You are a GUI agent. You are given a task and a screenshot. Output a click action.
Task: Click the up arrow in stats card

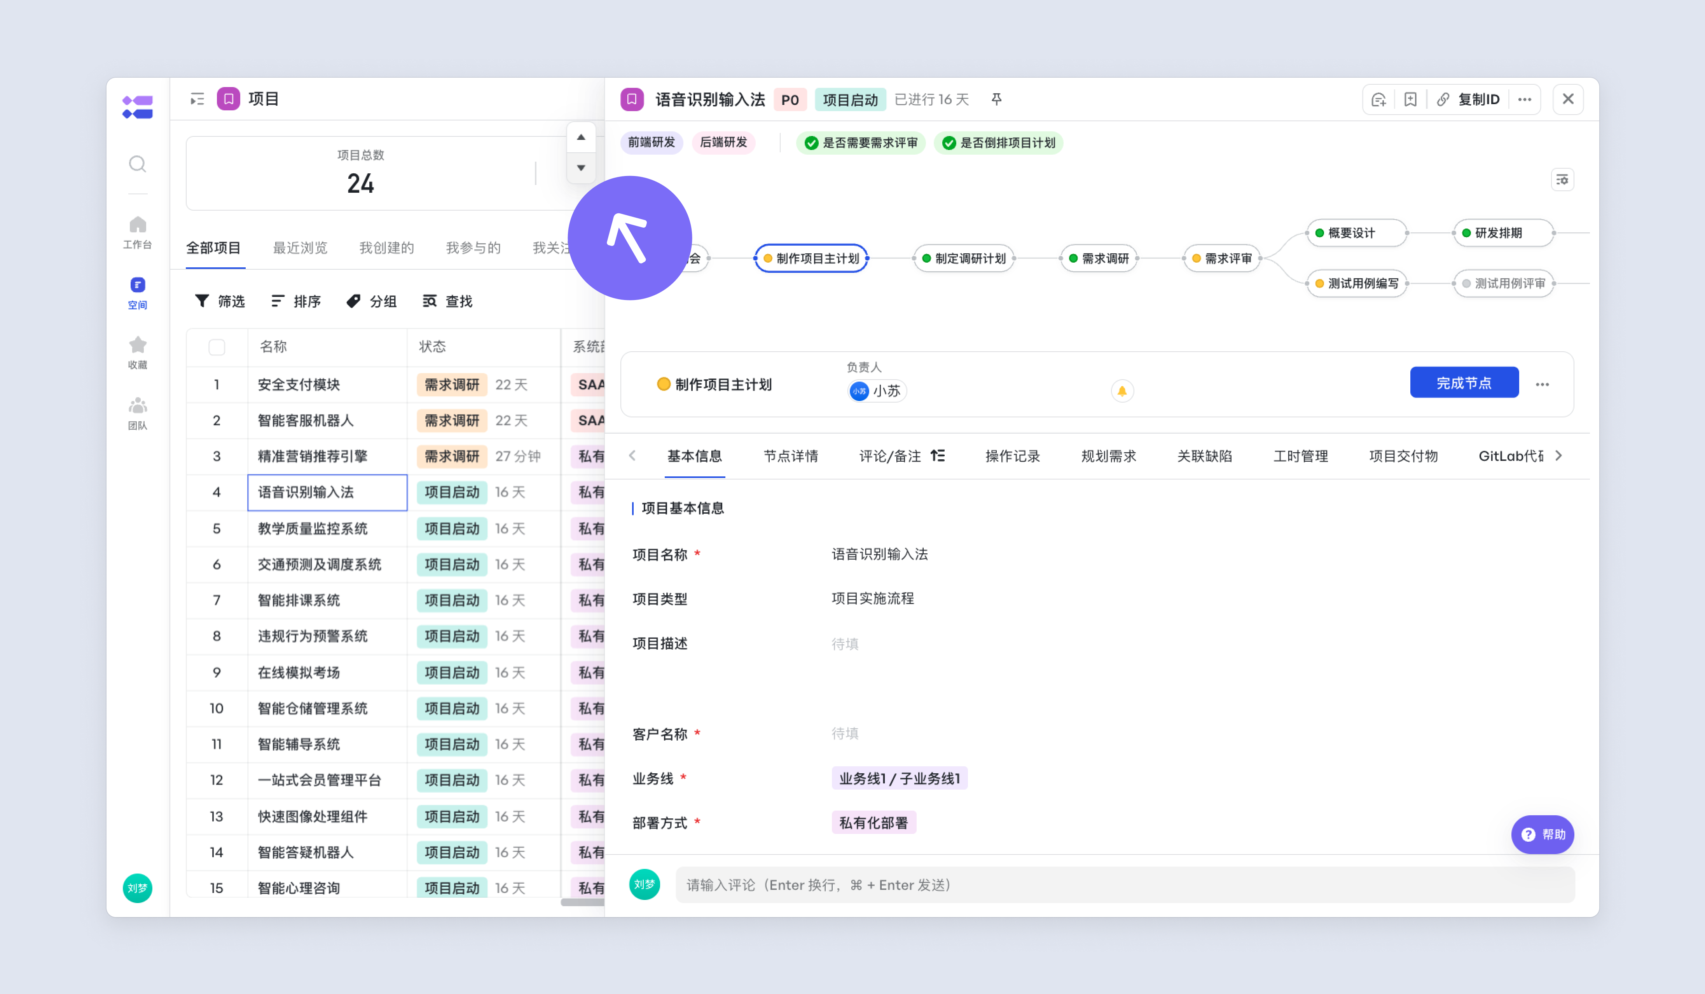click(581, 137)
